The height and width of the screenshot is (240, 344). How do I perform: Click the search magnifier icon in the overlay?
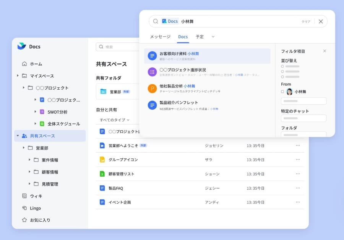156,21
